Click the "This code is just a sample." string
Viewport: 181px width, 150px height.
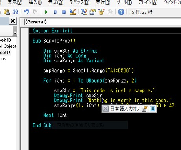[x=117, y=90]
